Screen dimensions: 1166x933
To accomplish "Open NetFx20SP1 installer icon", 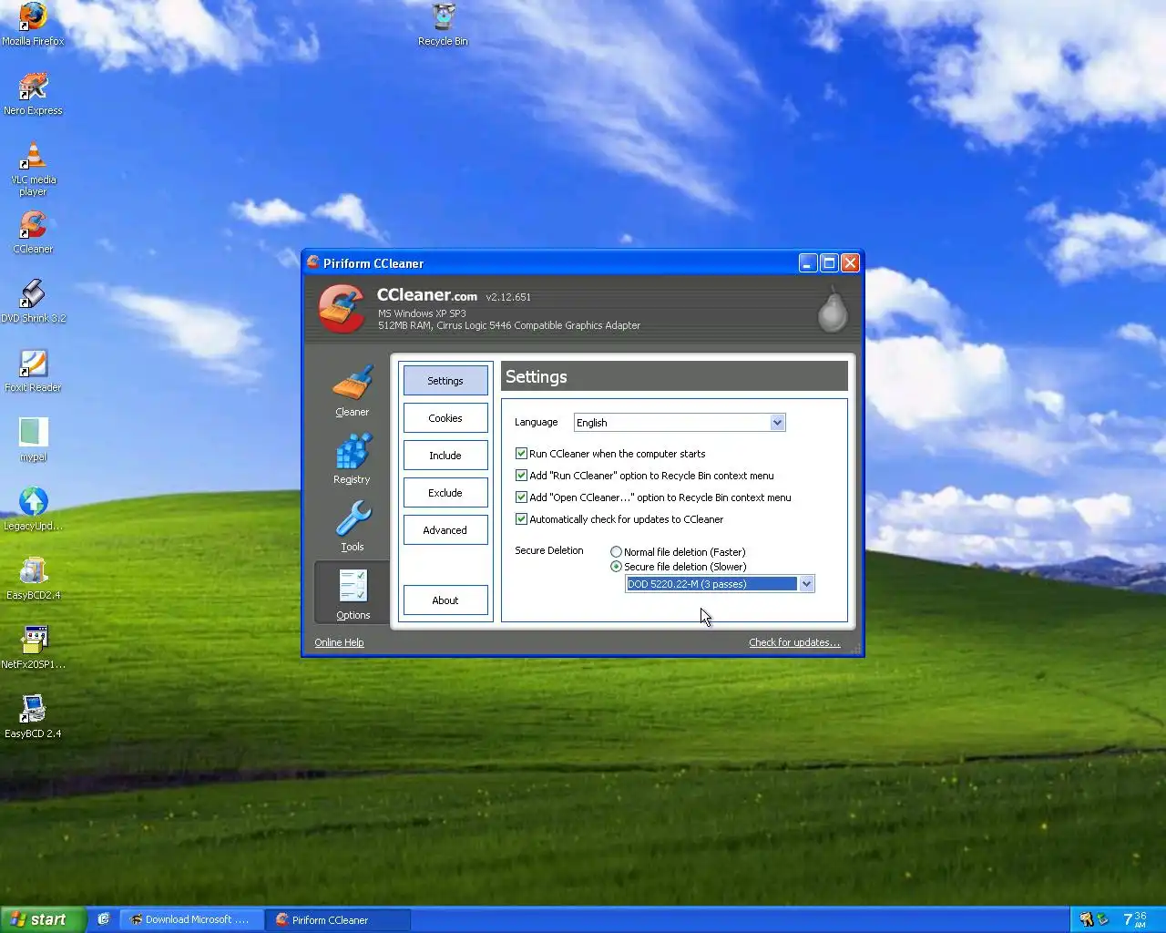I will click(x=33, y=648).
